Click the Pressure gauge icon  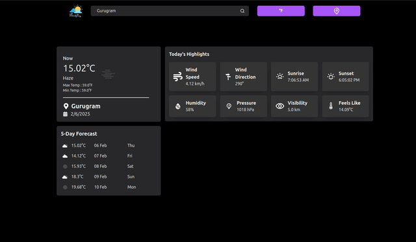[x=229, y=106]
